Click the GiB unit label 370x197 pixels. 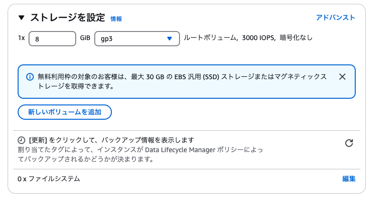[x=85, y=38]
